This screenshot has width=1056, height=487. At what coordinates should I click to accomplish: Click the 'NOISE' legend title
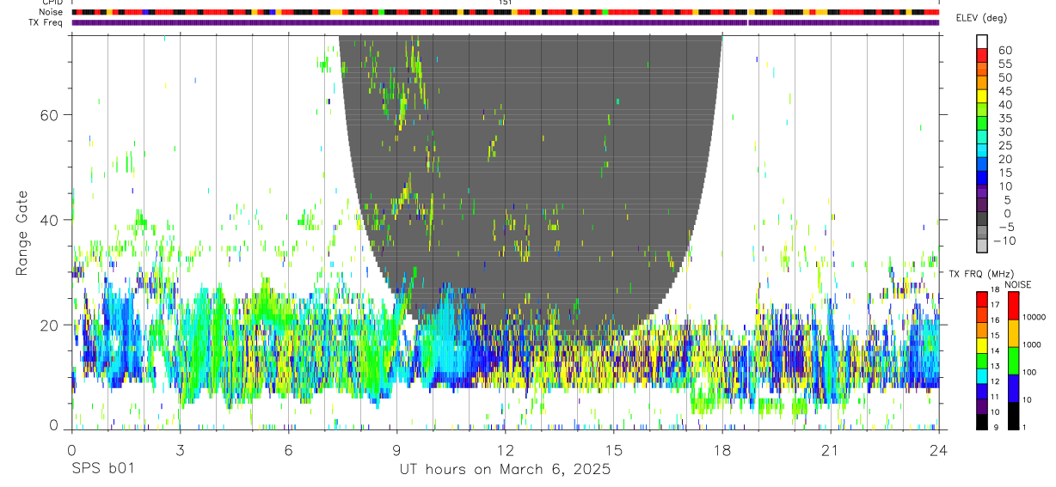point(1018,284)
